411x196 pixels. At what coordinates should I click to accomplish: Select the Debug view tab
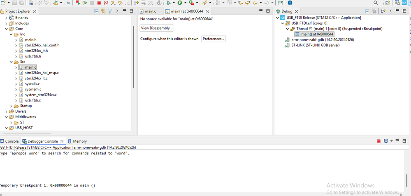287,11
